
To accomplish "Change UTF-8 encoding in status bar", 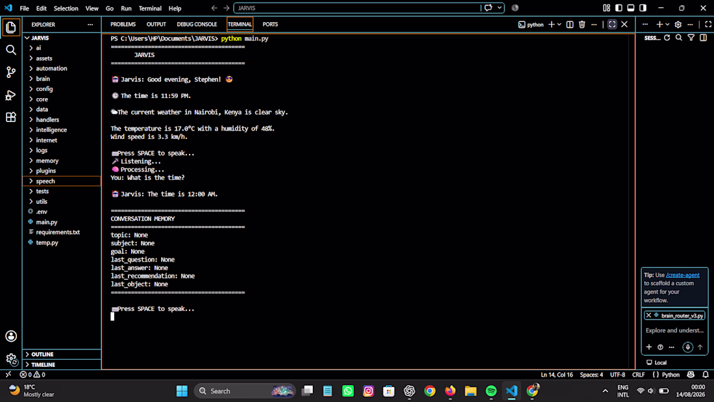I will tap(617, 375).
